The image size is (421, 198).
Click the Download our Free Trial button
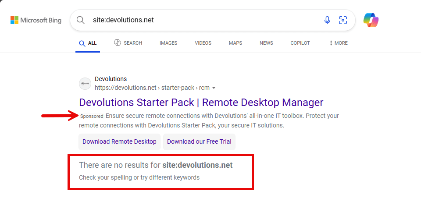coord(199,141)
